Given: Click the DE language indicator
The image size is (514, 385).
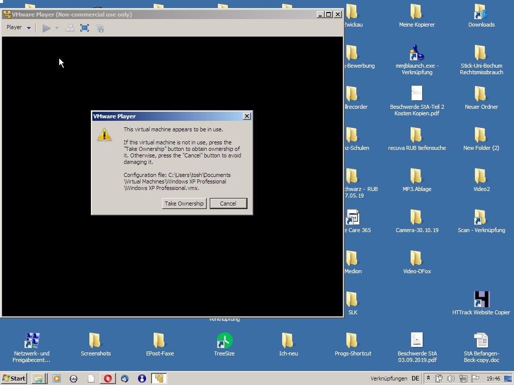Looking at the screenshot, I should (x=415, y=378).
